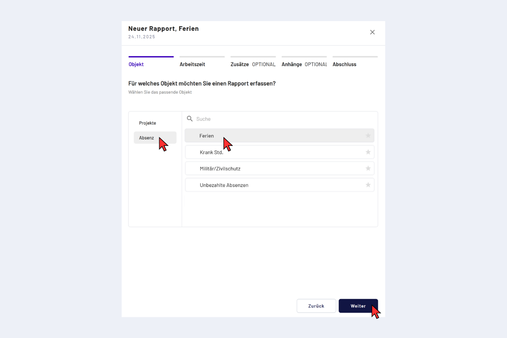Star the Krank Std. entry

click(x=368, y=152)
